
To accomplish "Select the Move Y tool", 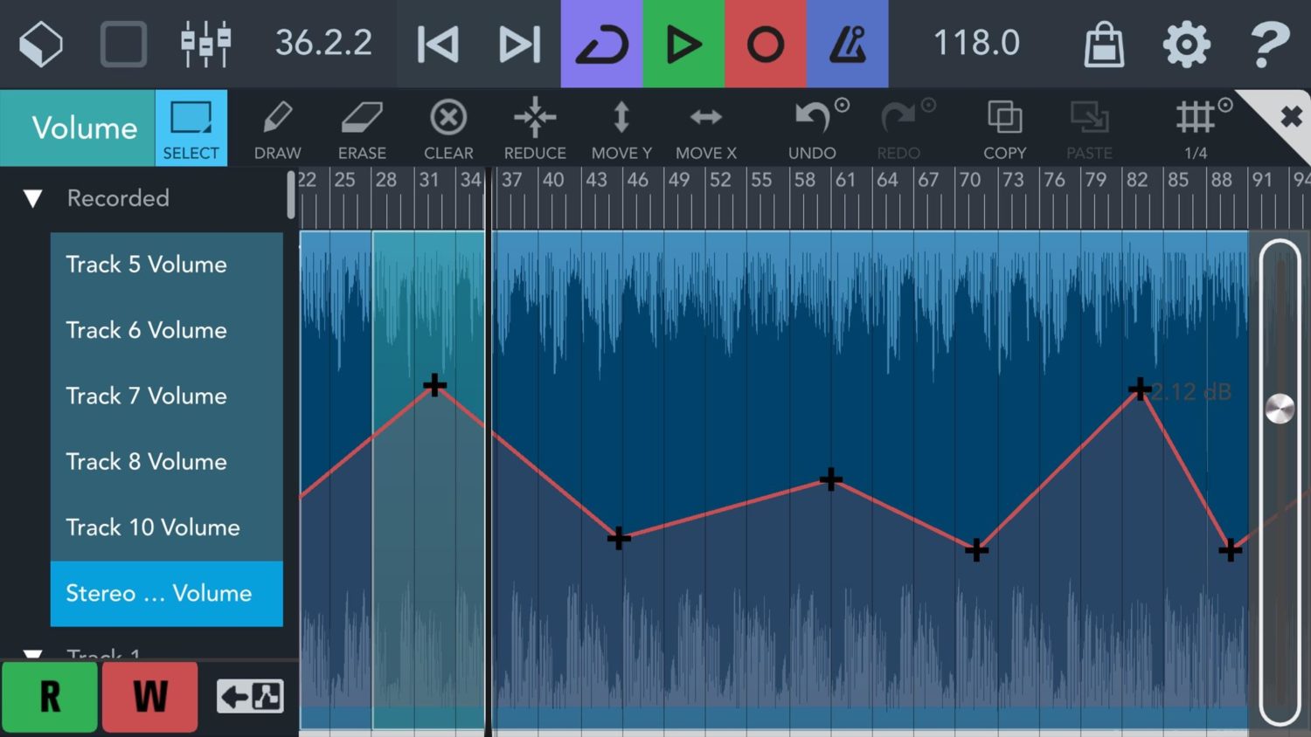I will (621, 127).
